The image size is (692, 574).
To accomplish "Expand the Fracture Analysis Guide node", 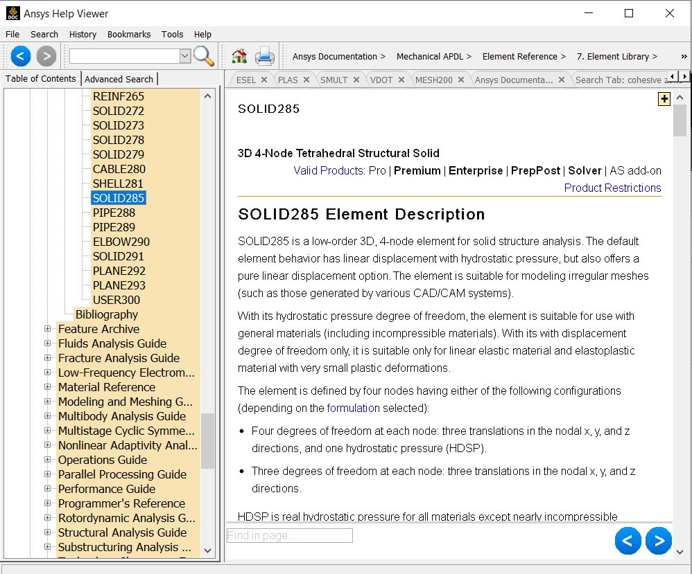I will (x=47, y=358).
